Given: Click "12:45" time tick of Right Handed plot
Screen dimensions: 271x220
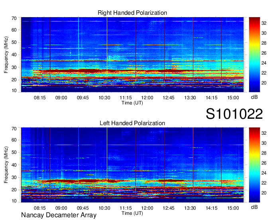Looking at the screenshot, I should pyautogui.click(x=169, y=98).
